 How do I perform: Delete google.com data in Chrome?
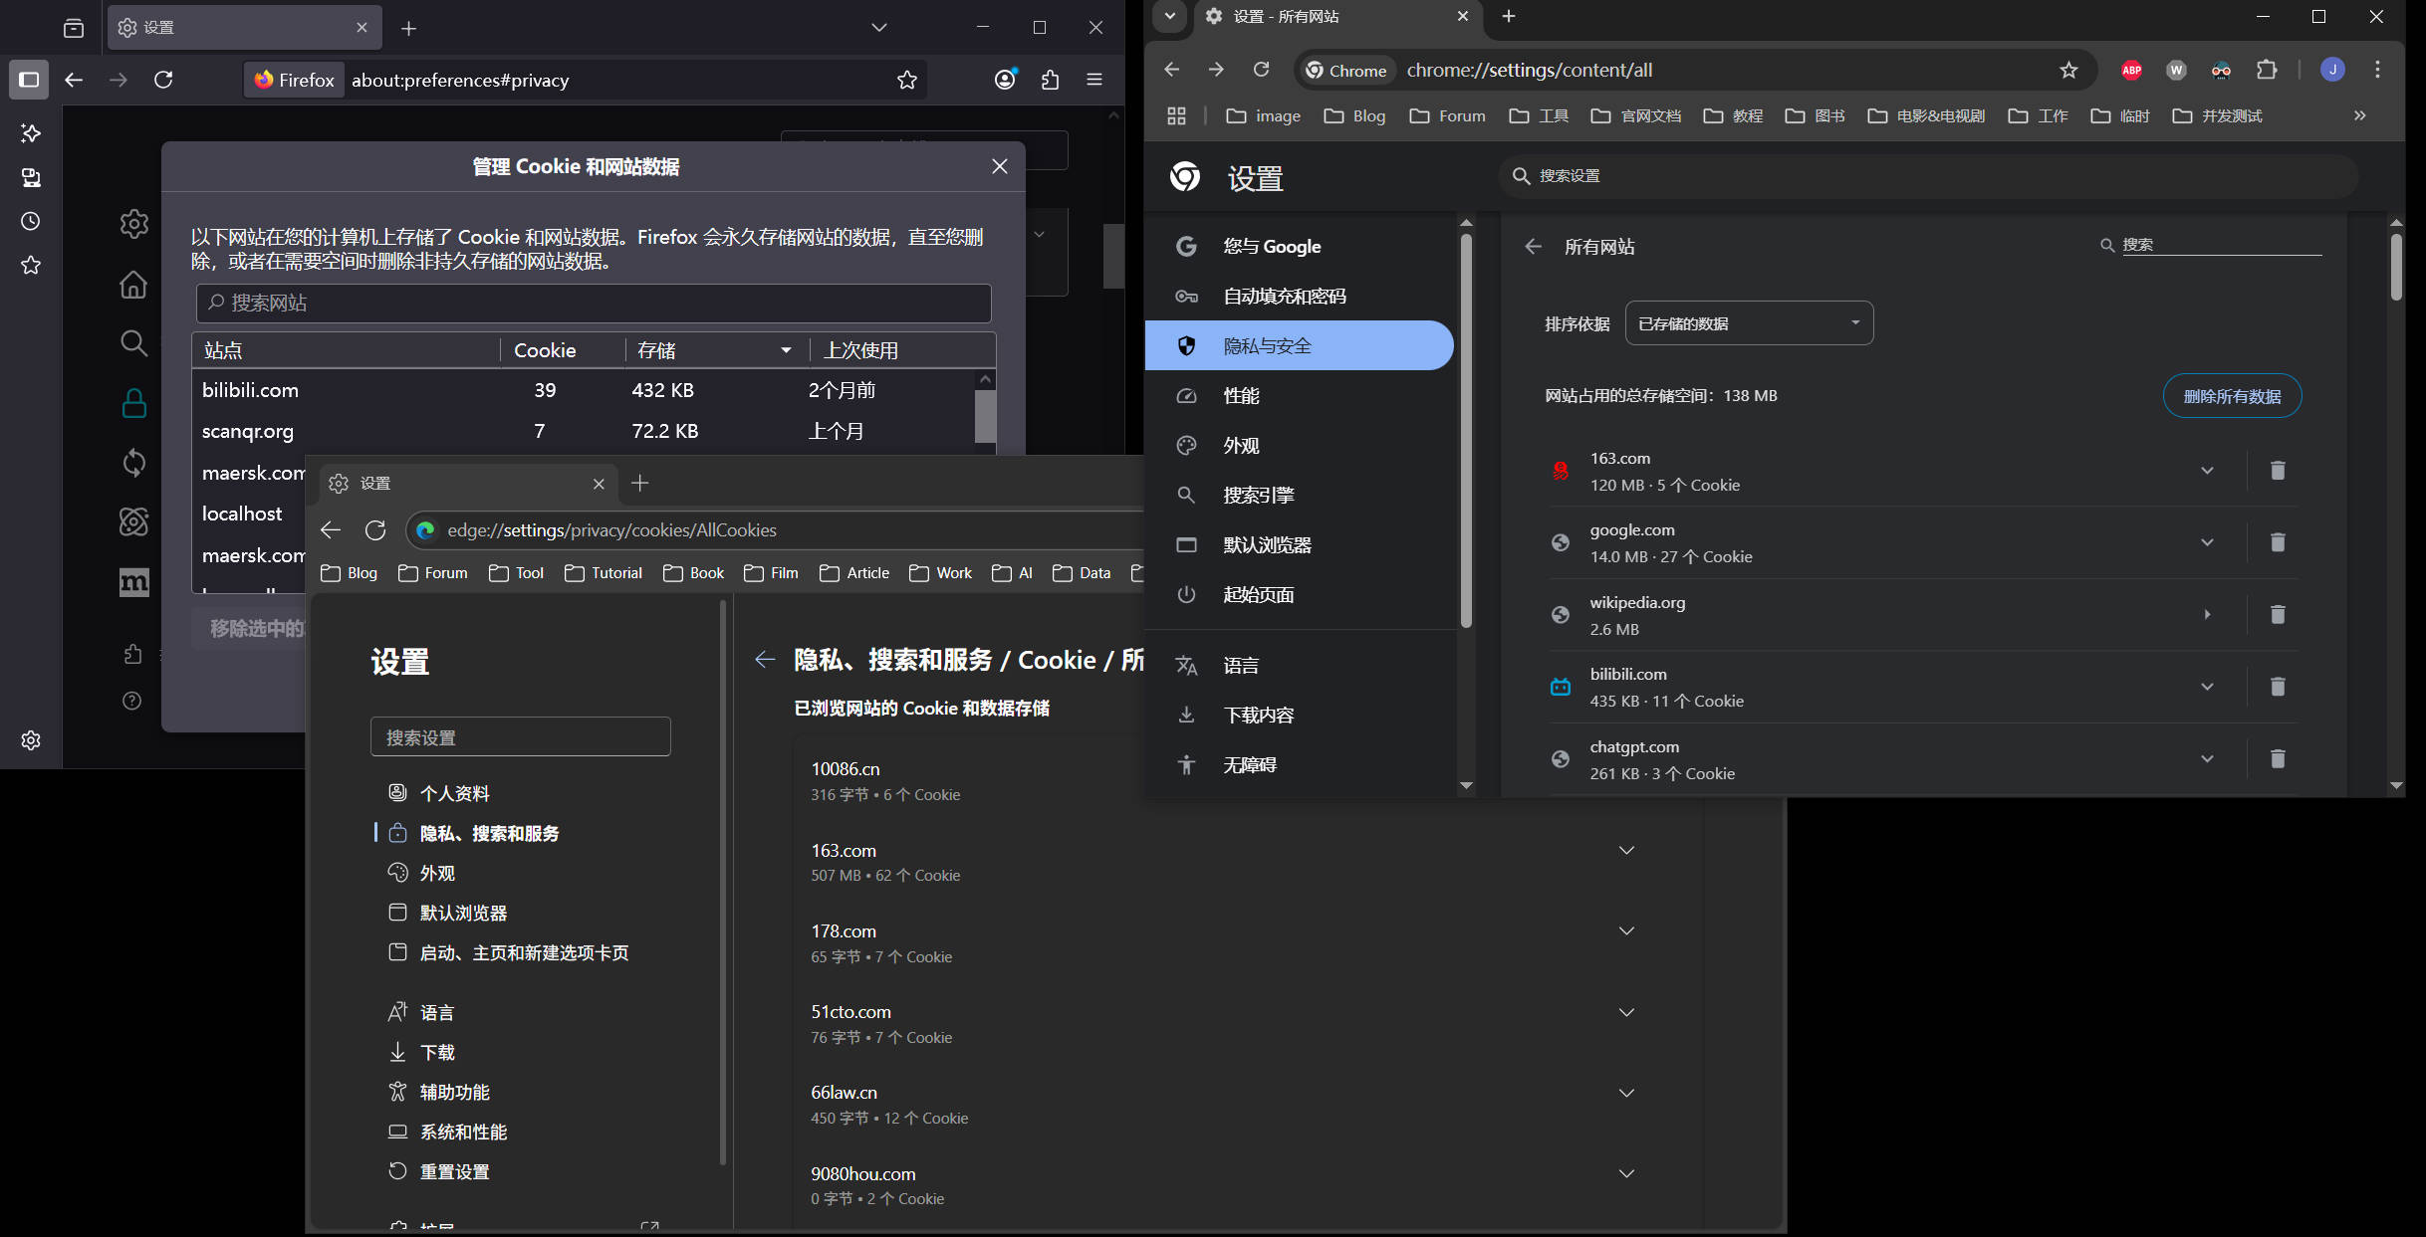pyautogui.click(x=2277, y=542)
